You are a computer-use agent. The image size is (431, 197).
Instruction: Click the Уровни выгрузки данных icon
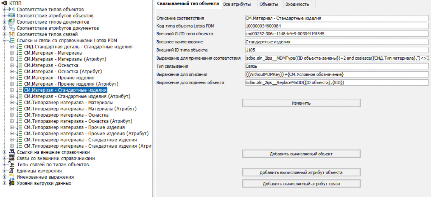tap(12, 183)
